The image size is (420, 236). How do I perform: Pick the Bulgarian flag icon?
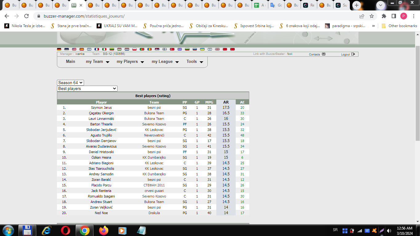(187, 49)
